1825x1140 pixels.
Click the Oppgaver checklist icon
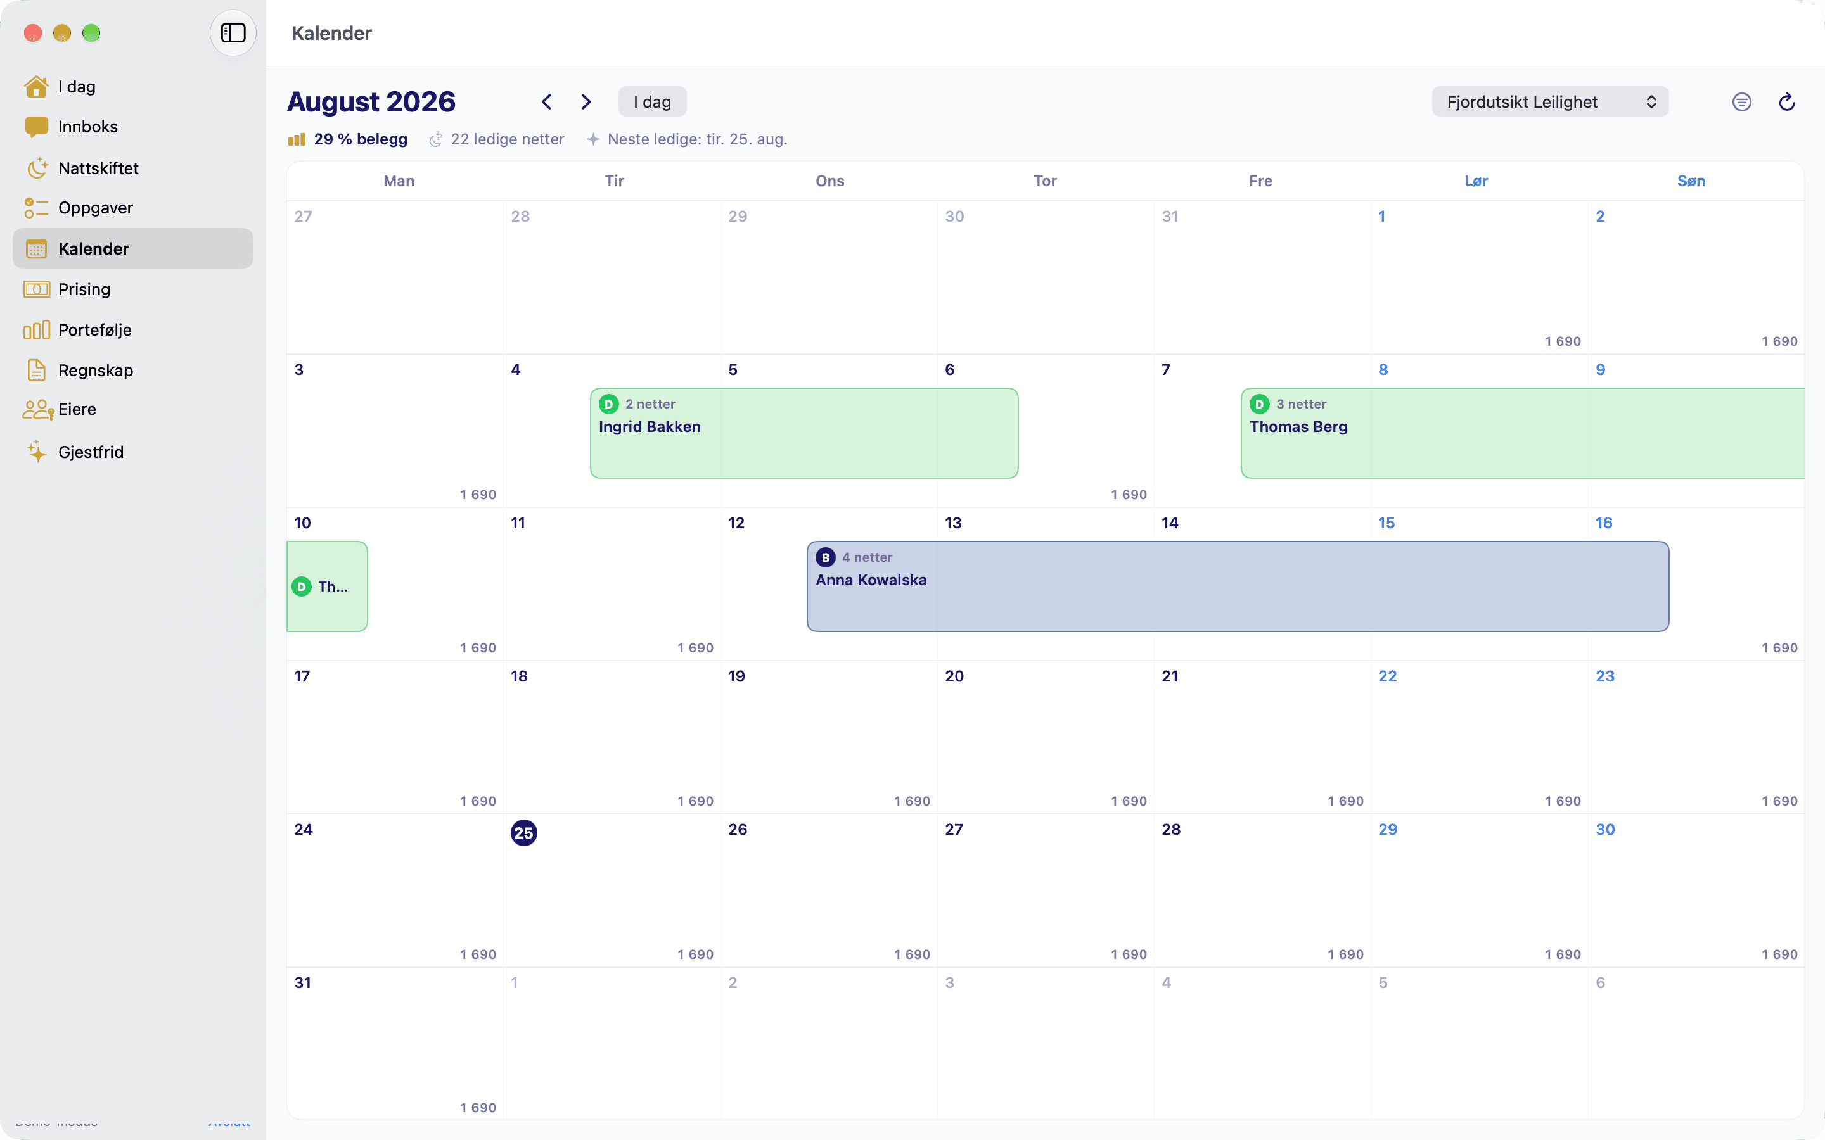36,207
